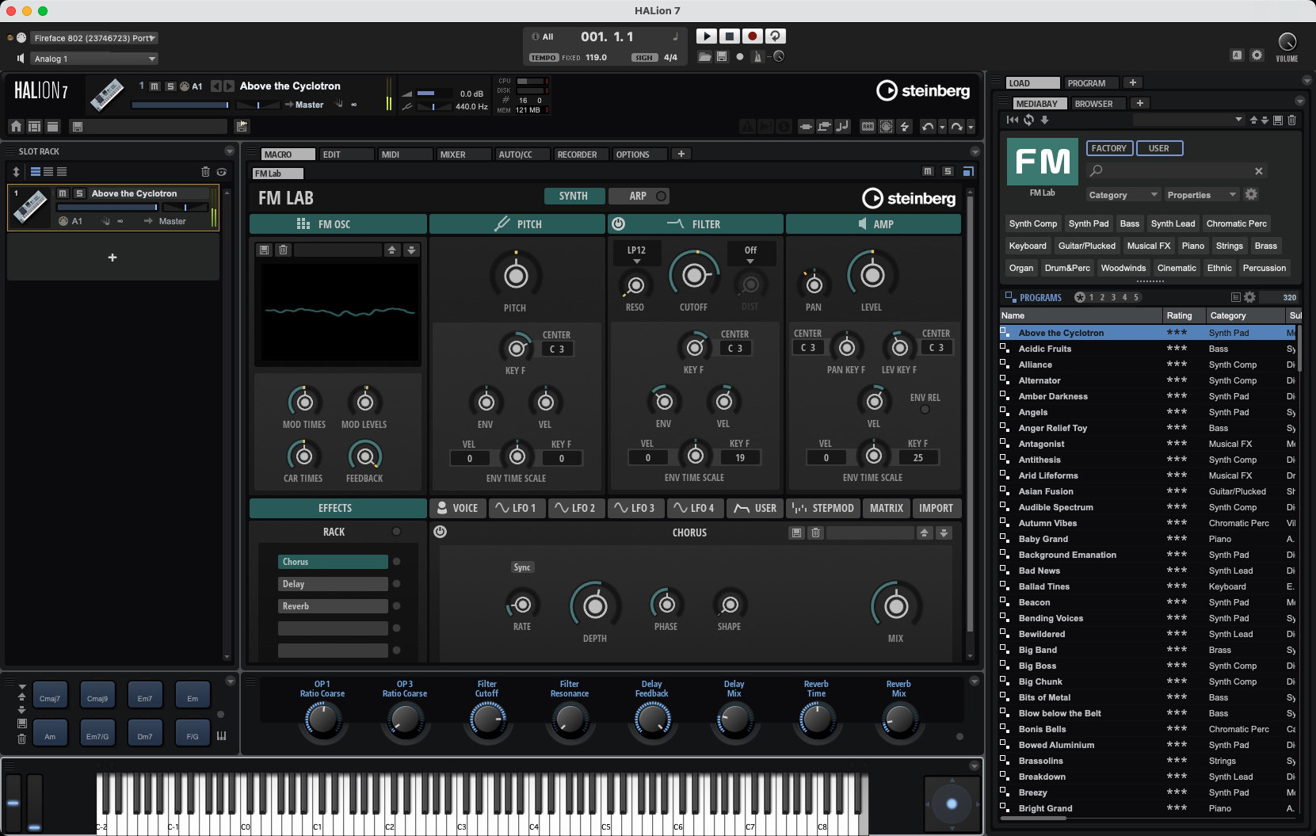This screenshot has width=1316, height=836.
Task: Click the home icon under HALion 7 logo
Action: (16, 127)
